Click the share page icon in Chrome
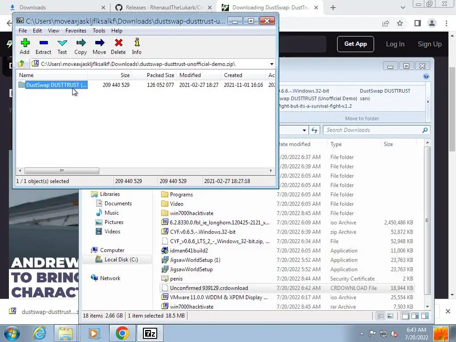This screenshot has height=342, width=456. pos(386,23)
